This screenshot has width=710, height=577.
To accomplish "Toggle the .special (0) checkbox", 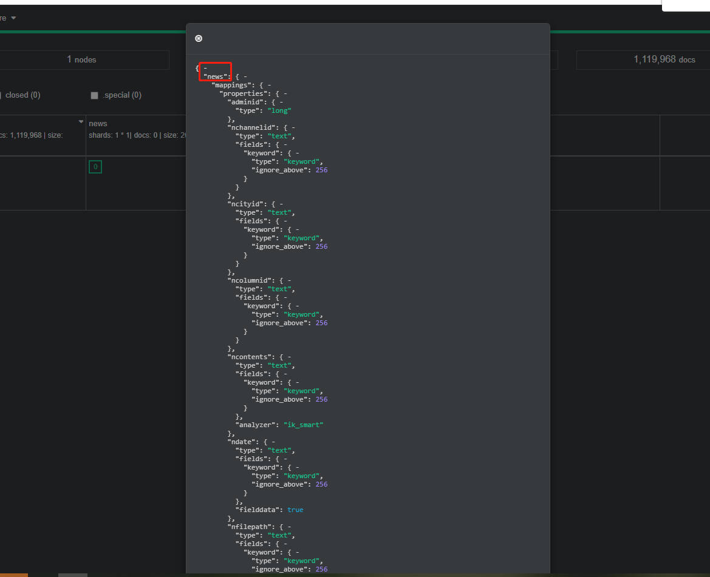I will click(94, 95).
